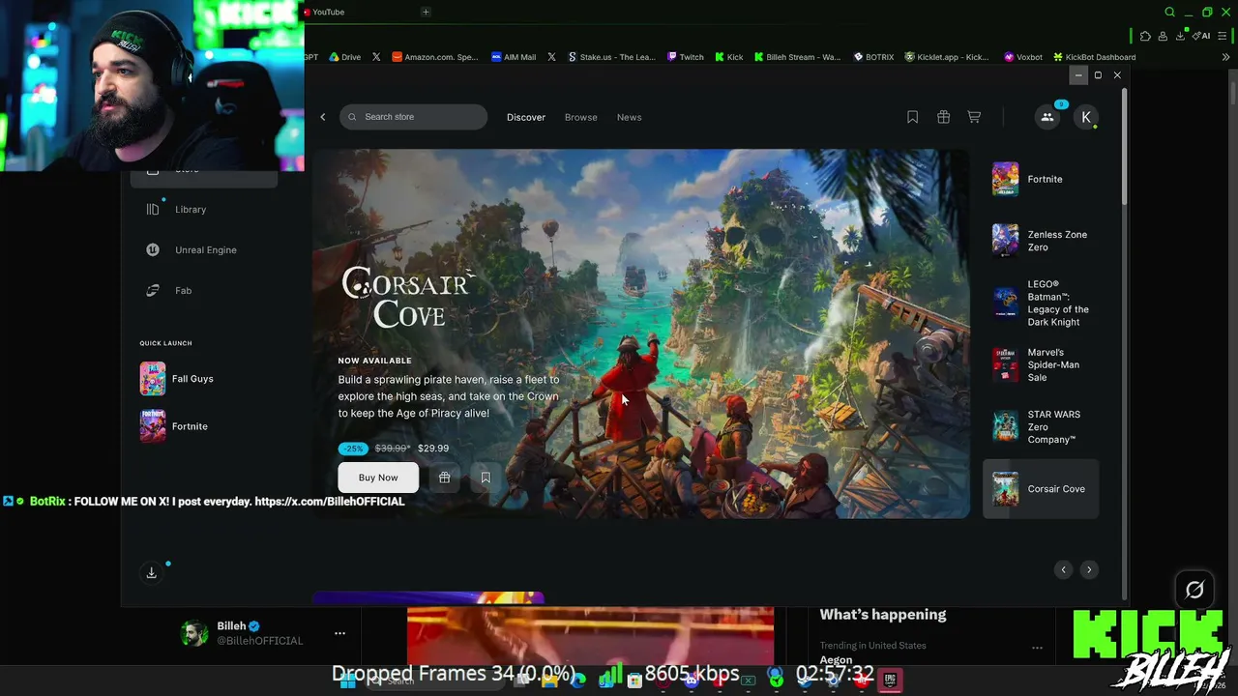The width and height of the screenshot is (1238, 696).
Task: Click Buy Now for Corsair Cove
Action: click(x=378, y=478)
